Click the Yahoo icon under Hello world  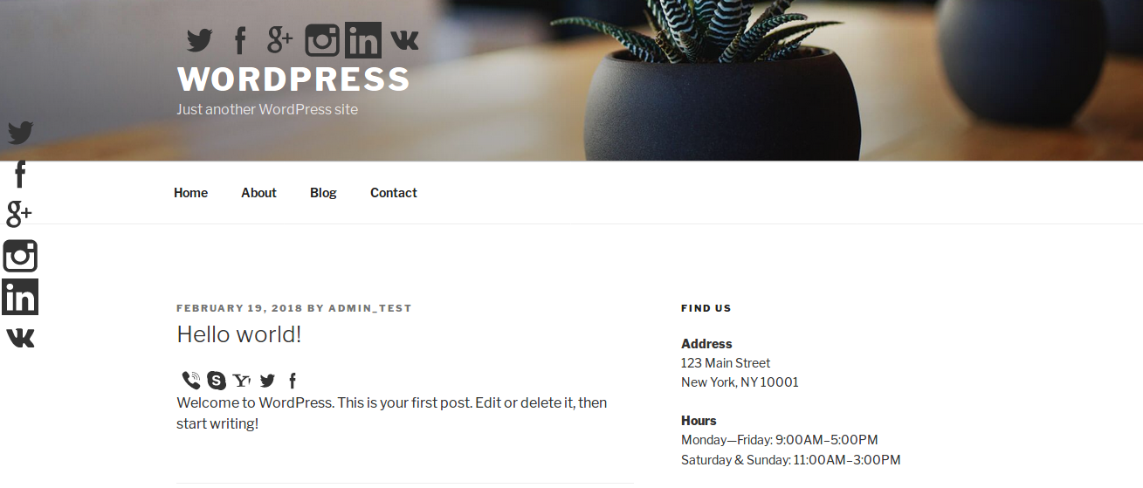[x=242, y=381]
